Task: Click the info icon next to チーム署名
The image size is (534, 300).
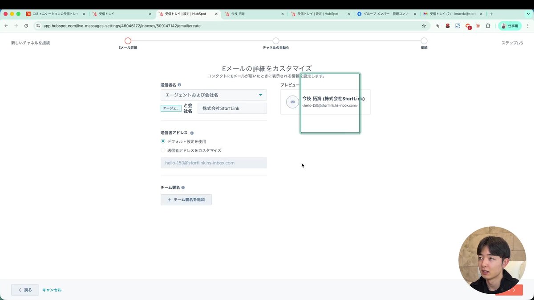Action: 183,187
